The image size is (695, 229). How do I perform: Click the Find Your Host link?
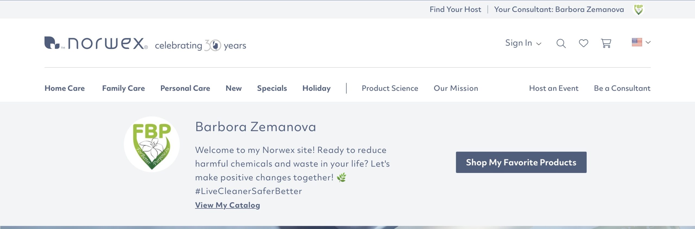click(x=455, y=9)
